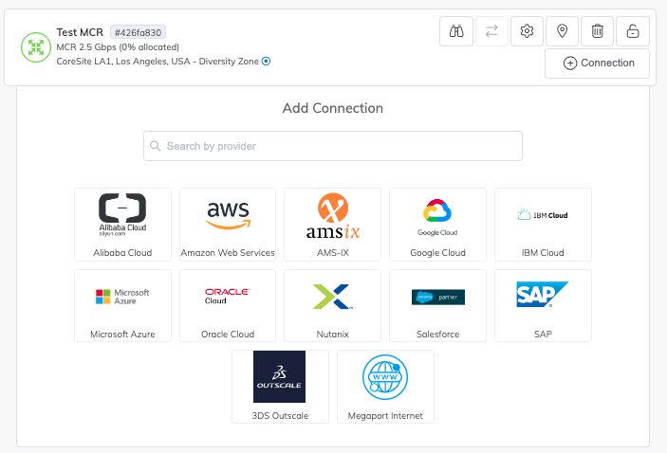This screenshot has width=667, height=453.
Task: Click the binoculars icon in the MCR header
Action: coord(456,31)
